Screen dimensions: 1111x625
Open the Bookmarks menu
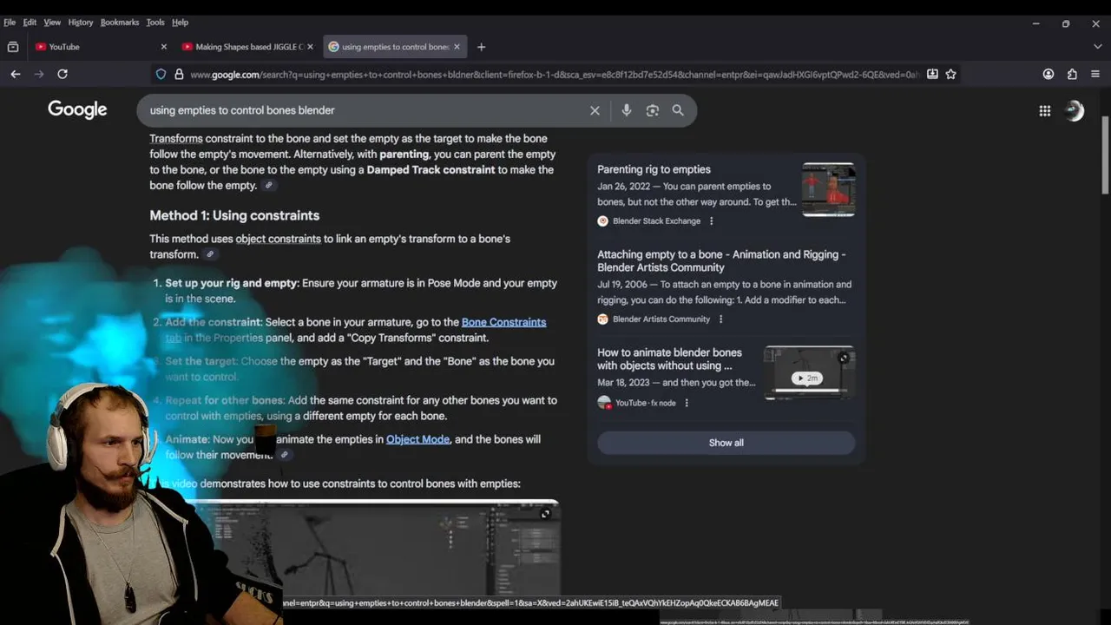pos(120,23)
